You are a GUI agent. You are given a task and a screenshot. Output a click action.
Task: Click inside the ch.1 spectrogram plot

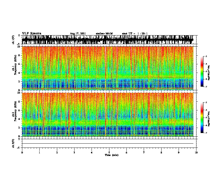tap(108, 68)
